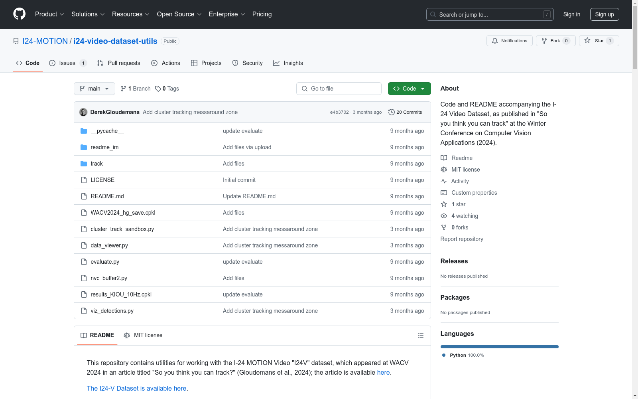This screenshot has height=399, width=638.
Task: Click the Readme book icon in About
Action: coord(444,158)
